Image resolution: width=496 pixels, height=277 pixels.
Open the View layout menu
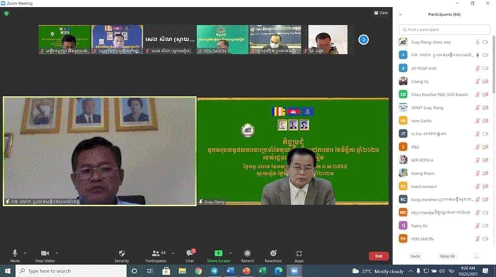tap(381, 13)
